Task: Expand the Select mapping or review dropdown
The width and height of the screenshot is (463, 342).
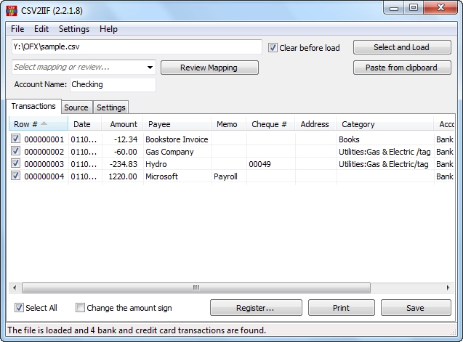Action: [150, 68]
